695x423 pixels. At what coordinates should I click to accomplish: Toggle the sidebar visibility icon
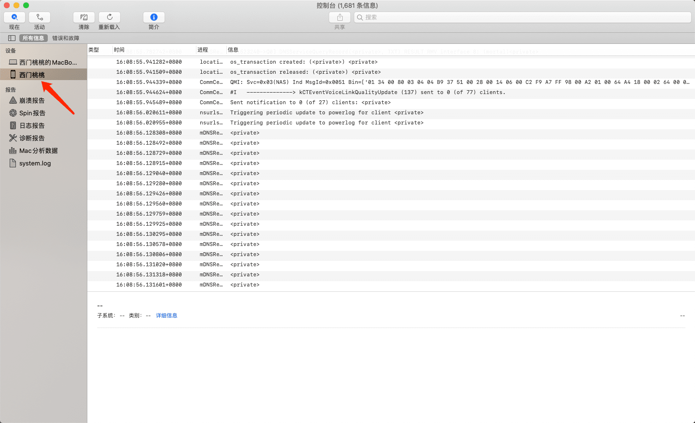12,38
